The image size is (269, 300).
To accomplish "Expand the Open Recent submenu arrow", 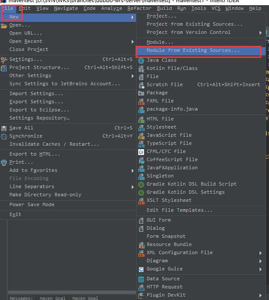I will 133,42.
